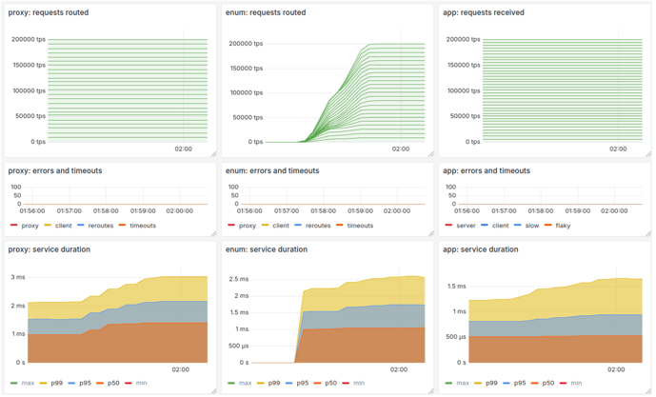Image resolution: width=656 pixels, height=397 pixels.
Task: Click timeouts label in enum errors legend
Action: coord(360,226)
